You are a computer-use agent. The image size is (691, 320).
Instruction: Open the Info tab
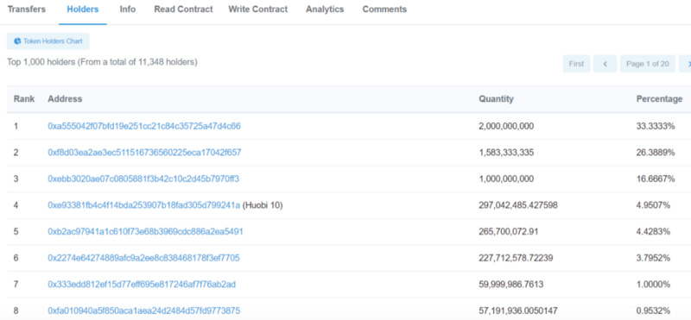128,9
